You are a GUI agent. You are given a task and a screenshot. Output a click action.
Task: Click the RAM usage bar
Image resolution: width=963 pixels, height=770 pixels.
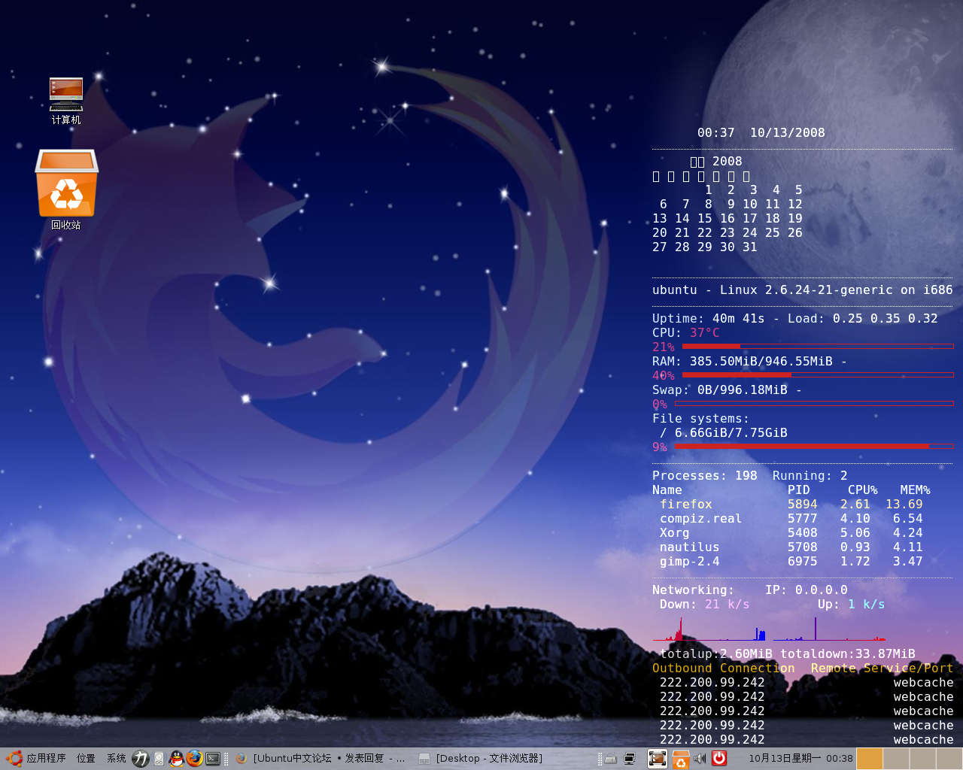click(x=818, y=374)
